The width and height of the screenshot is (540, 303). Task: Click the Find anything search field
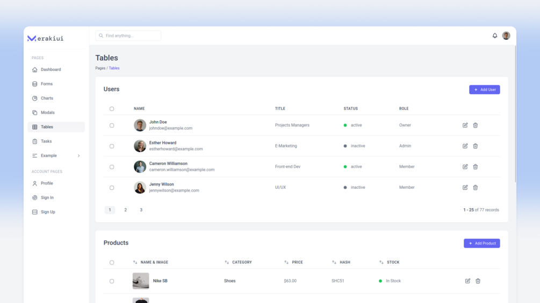coord(128,35)
